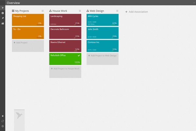Viewport: 196px width, 131px height.
Task: Open the overview bird icon in sidebar
Action: pos(3,8)
